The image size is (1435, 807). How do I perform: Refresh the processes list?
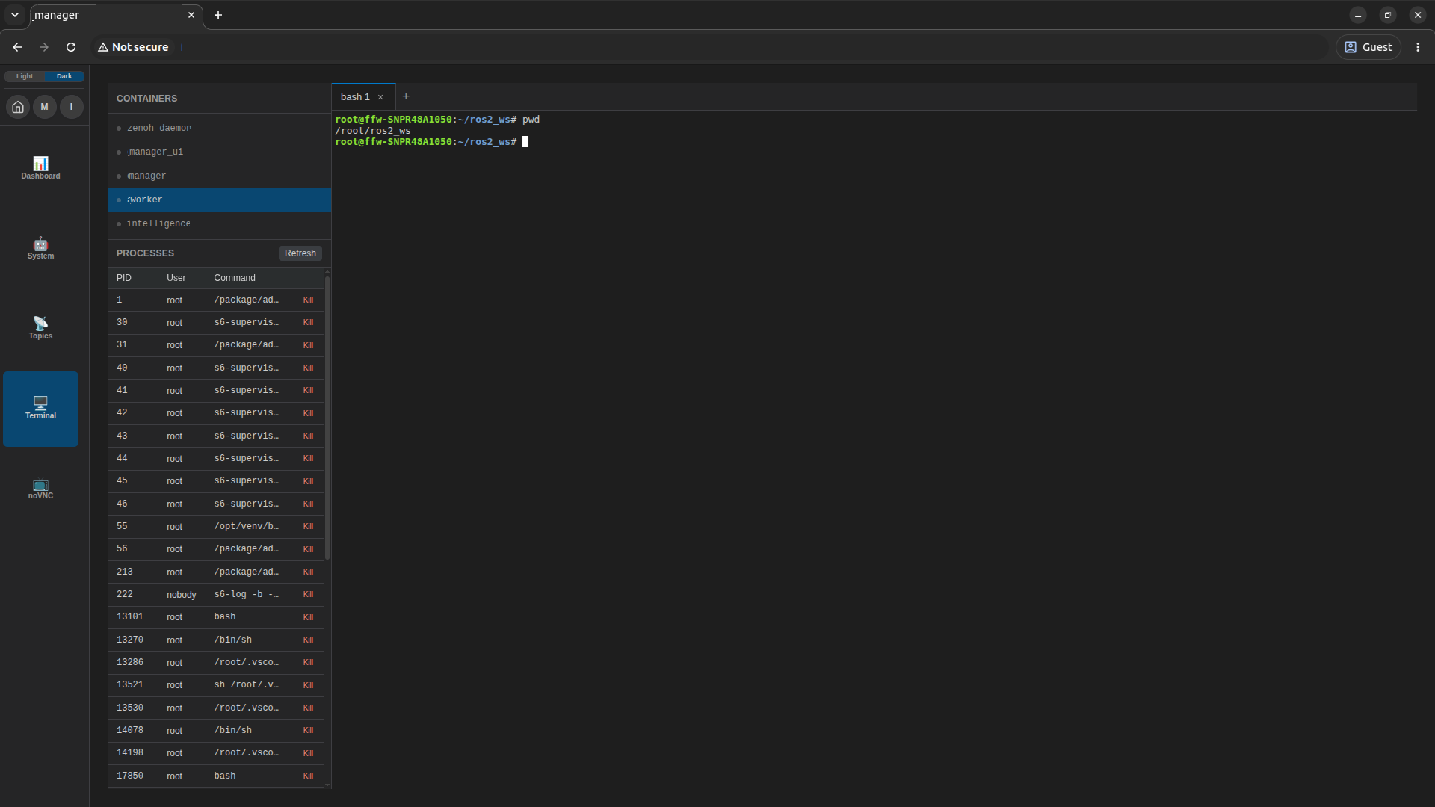coord(300,253)
